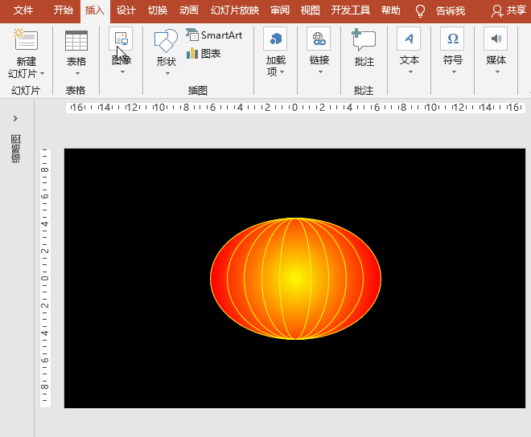
Task: Expand the Add-ins dropdown arrow
Action: click(282, 71)
